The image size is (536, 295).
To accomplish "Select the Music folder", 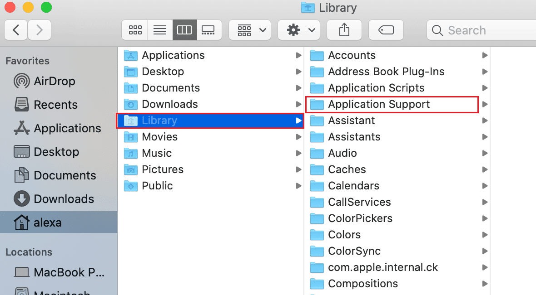I will tap(211, 153).
